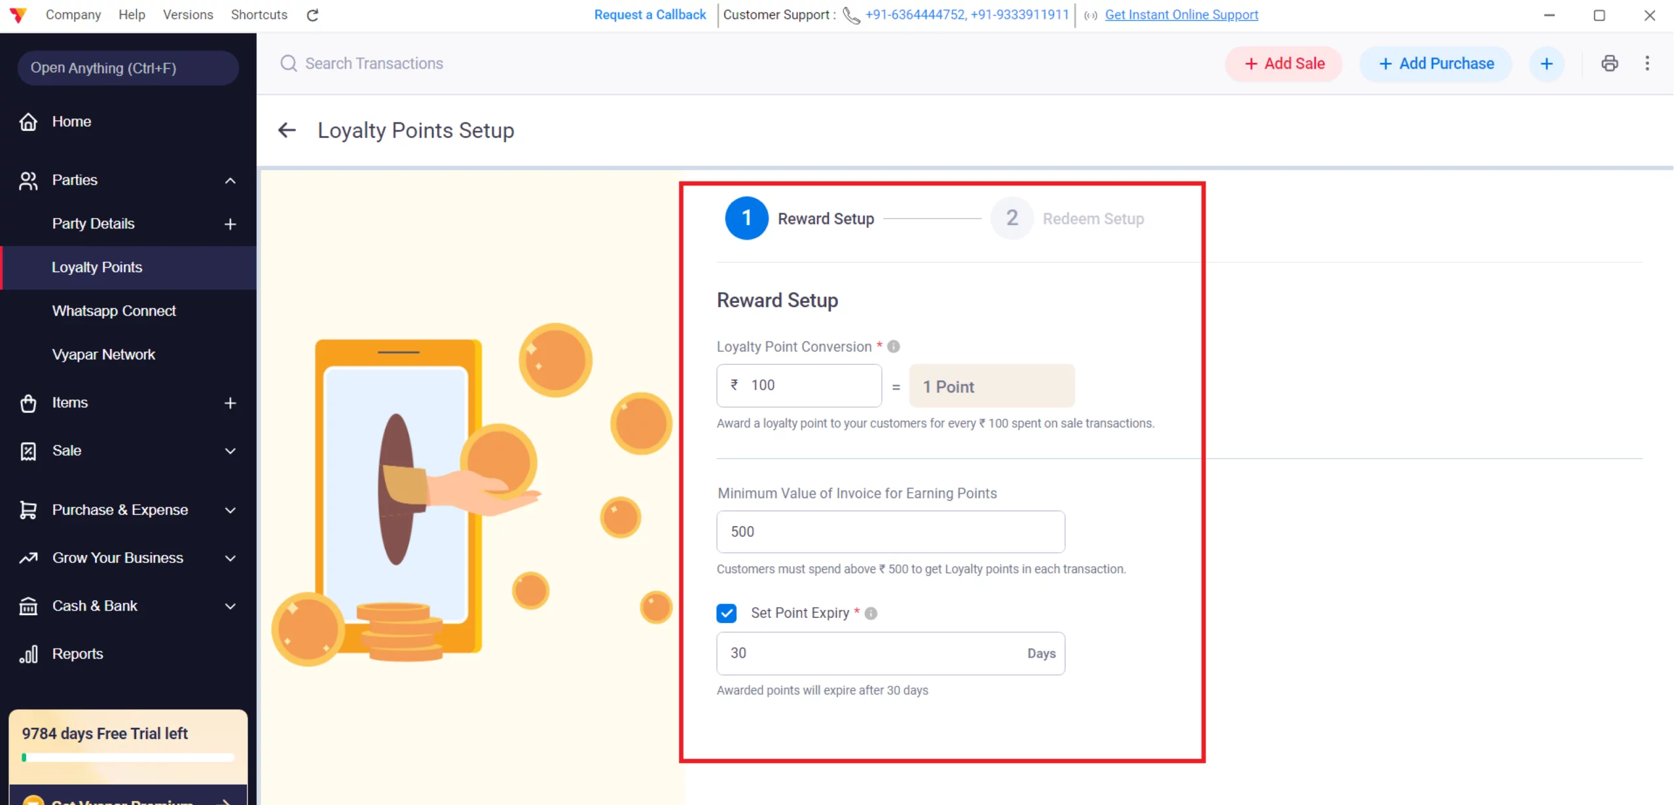The width and height of the screenshot is (1676, 805).
Task: Open the print options
Action: pyautogui.click(x=1610, y=63)
